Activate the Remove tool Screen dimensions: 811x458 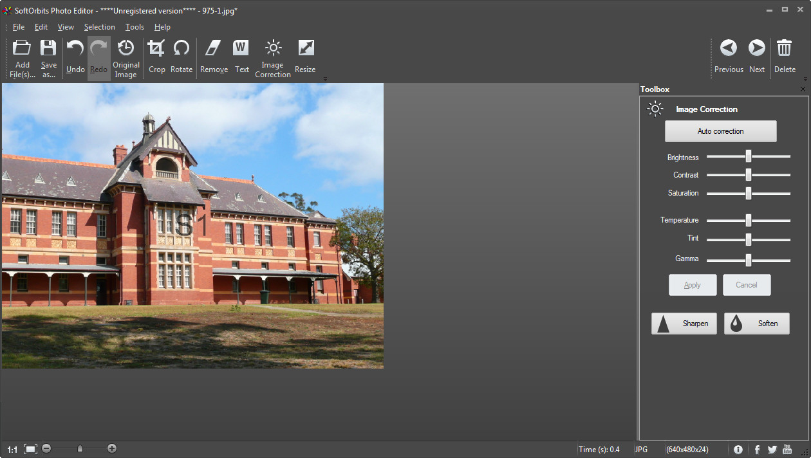click(x=213, y=57)
